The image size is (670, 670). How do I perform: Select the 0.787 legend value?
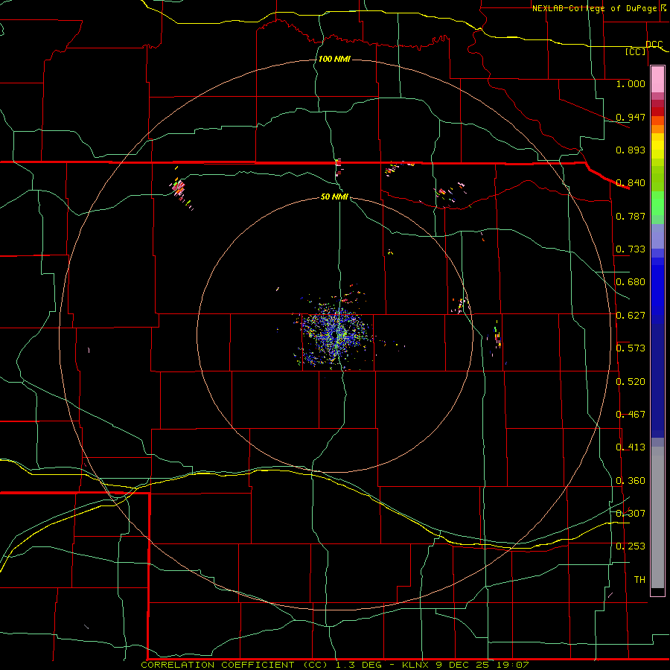631,216
